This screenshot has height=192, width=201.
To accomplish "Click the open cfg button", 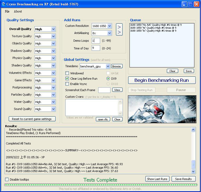I will tap(103, 120).
